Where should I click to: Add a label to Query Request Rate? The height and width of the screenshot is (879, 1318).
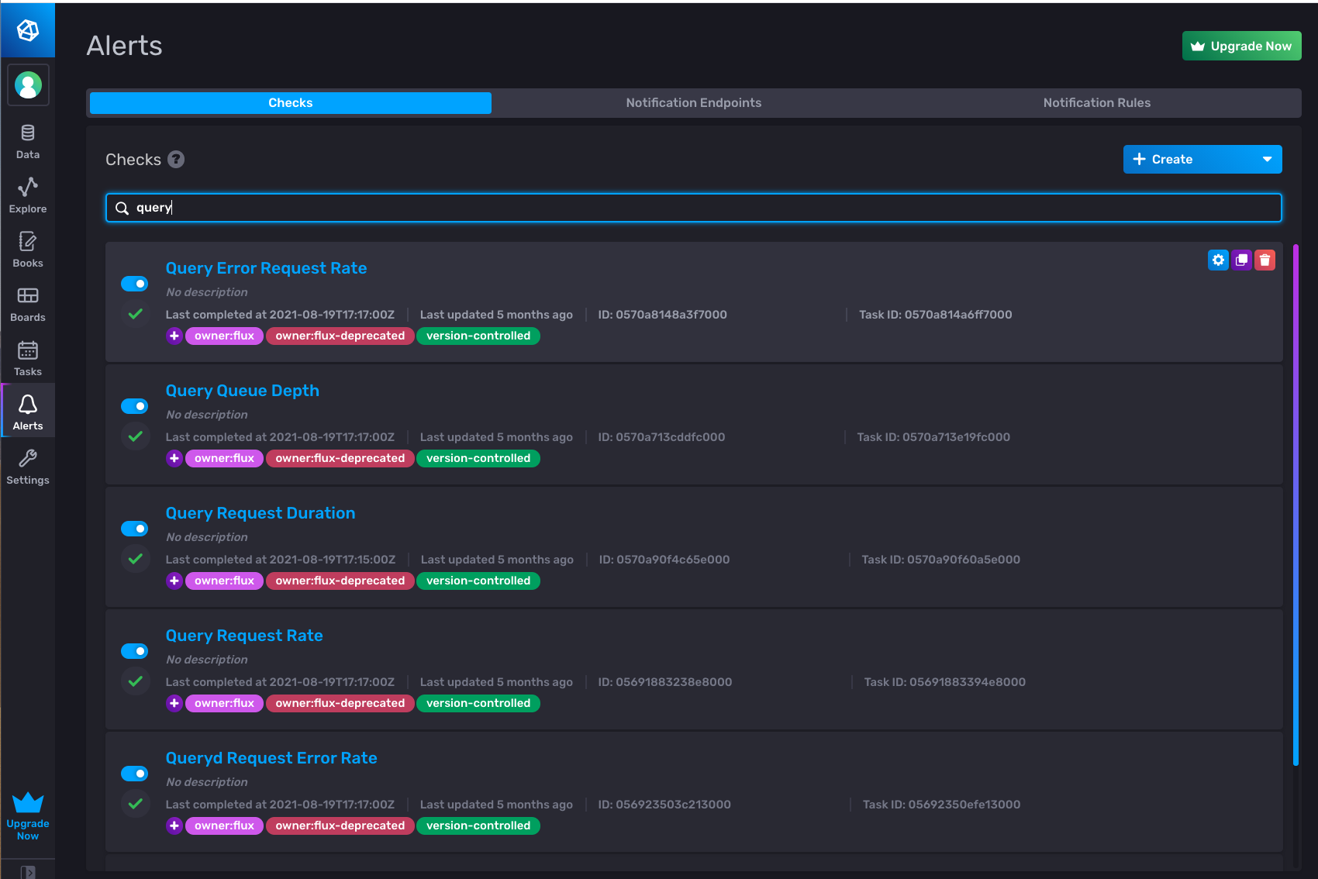(174, 703)
